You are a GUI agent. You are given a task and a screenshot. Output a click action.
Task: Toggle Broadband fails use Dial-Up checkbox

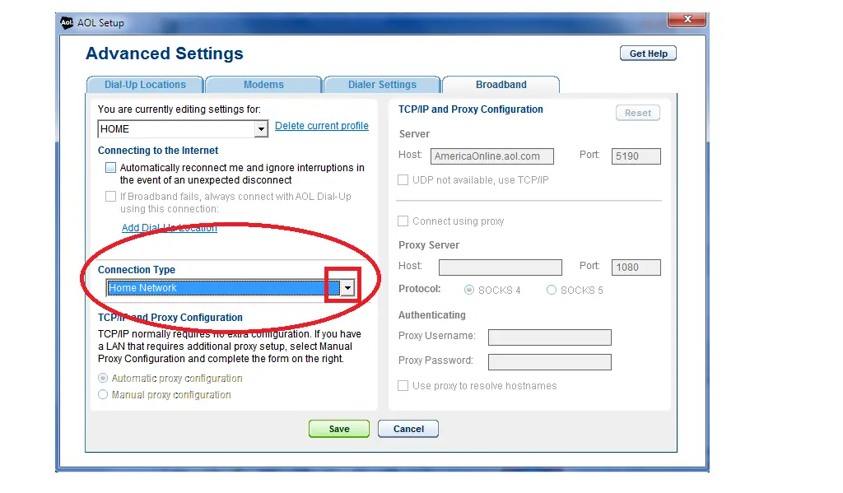point(111,196)
